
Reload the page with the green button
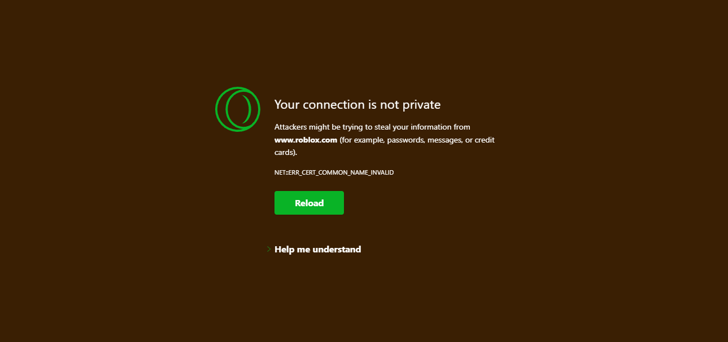309,203
